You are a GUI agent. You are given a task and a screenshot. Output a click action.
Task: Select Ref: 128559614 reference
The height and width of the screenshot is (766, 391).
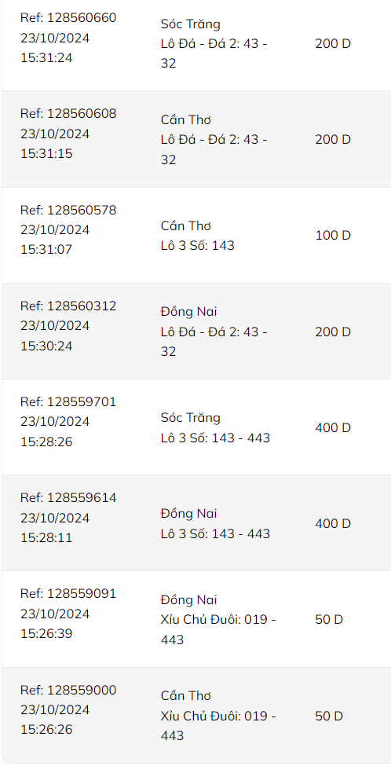point(68,498)
